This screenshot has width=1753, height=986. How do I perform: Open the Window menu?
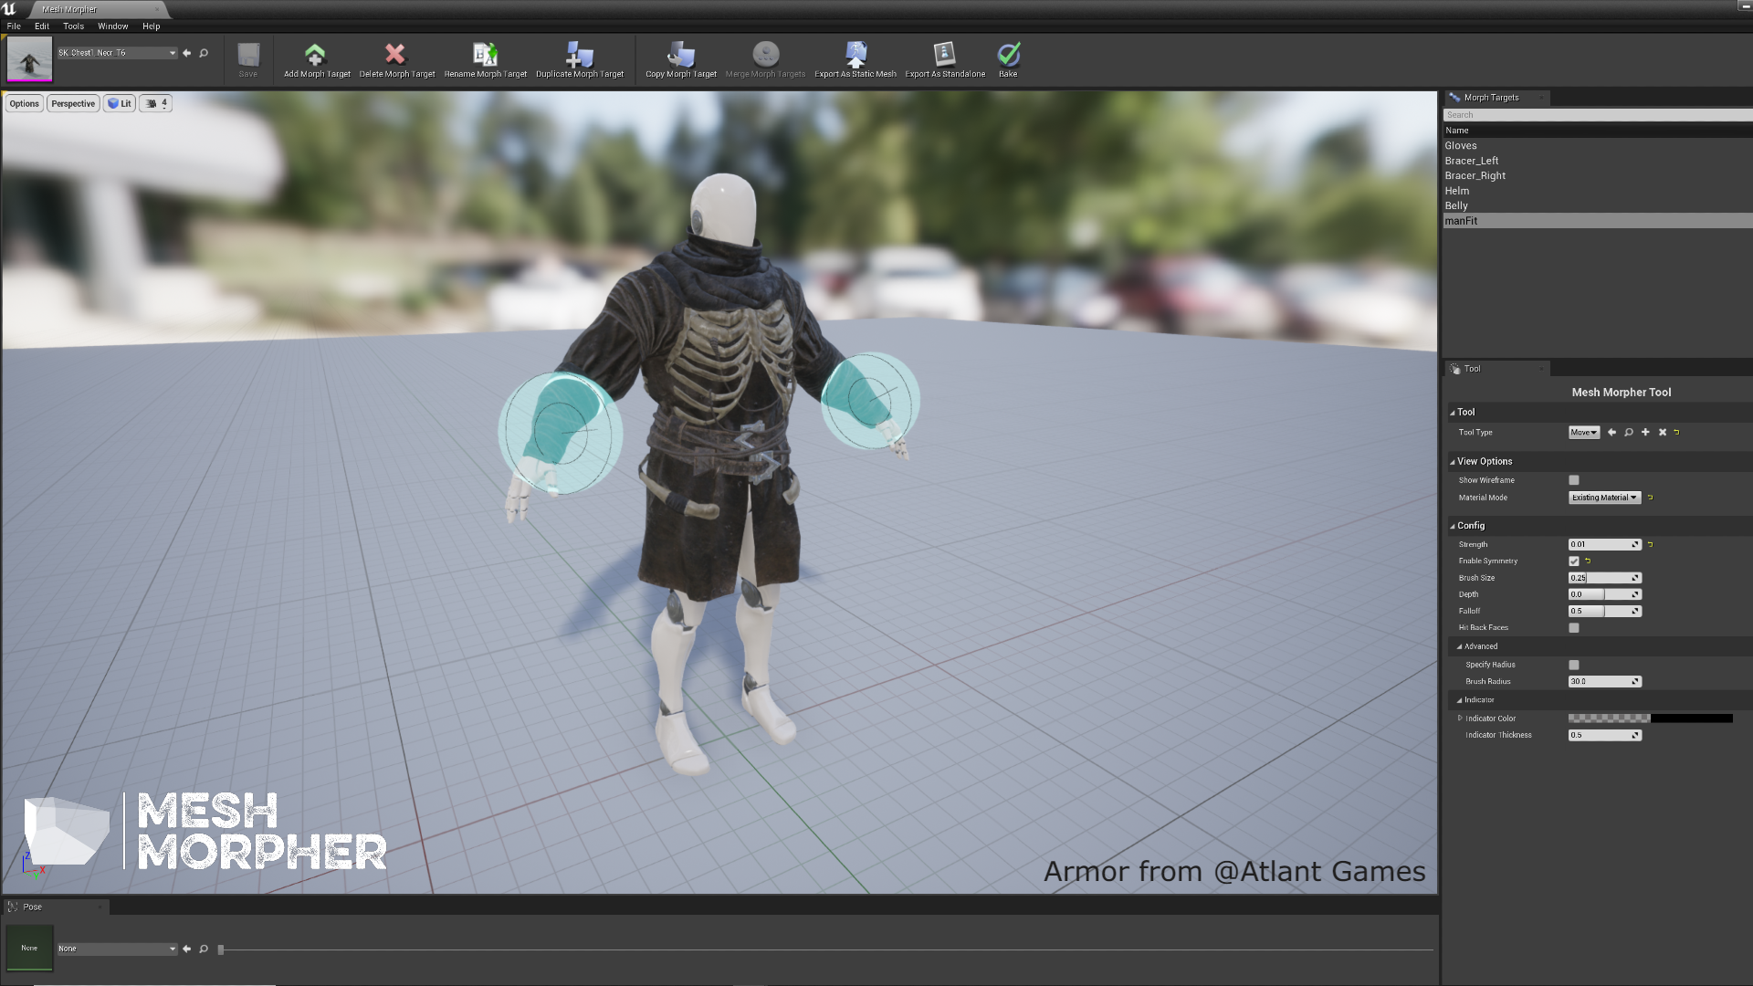(x=112, y=26)
